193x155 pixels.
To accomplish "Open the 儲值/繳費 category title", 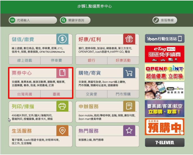I will point(23,39).
